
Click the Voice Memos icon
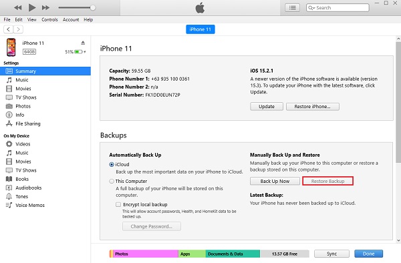(9, 205)
